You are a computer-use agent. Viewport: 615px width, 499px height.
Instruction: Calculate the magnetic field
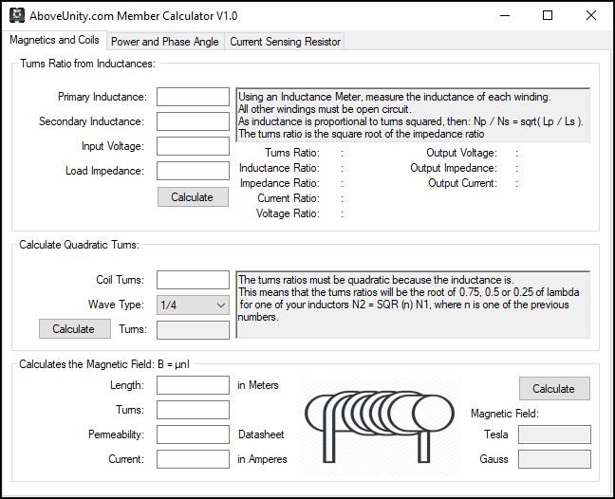(554, 388)
